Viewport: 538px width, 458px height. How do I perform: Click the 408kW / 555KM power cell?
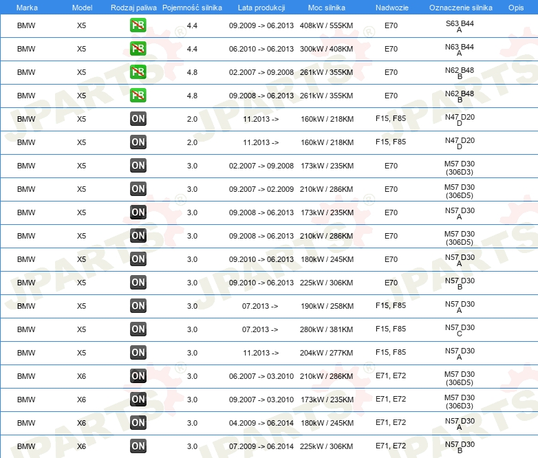[326, 25]
